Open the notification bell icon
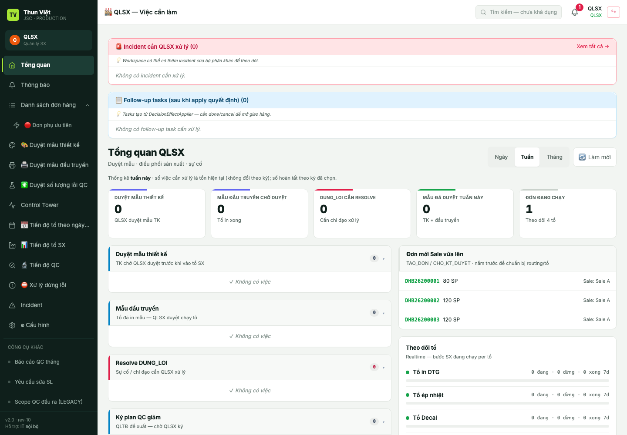This screenshot has width=627, height=435. pos(575,12)
